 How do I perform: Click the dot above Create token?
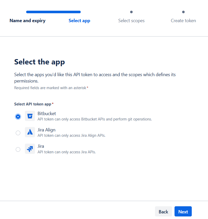coord(183,12)
